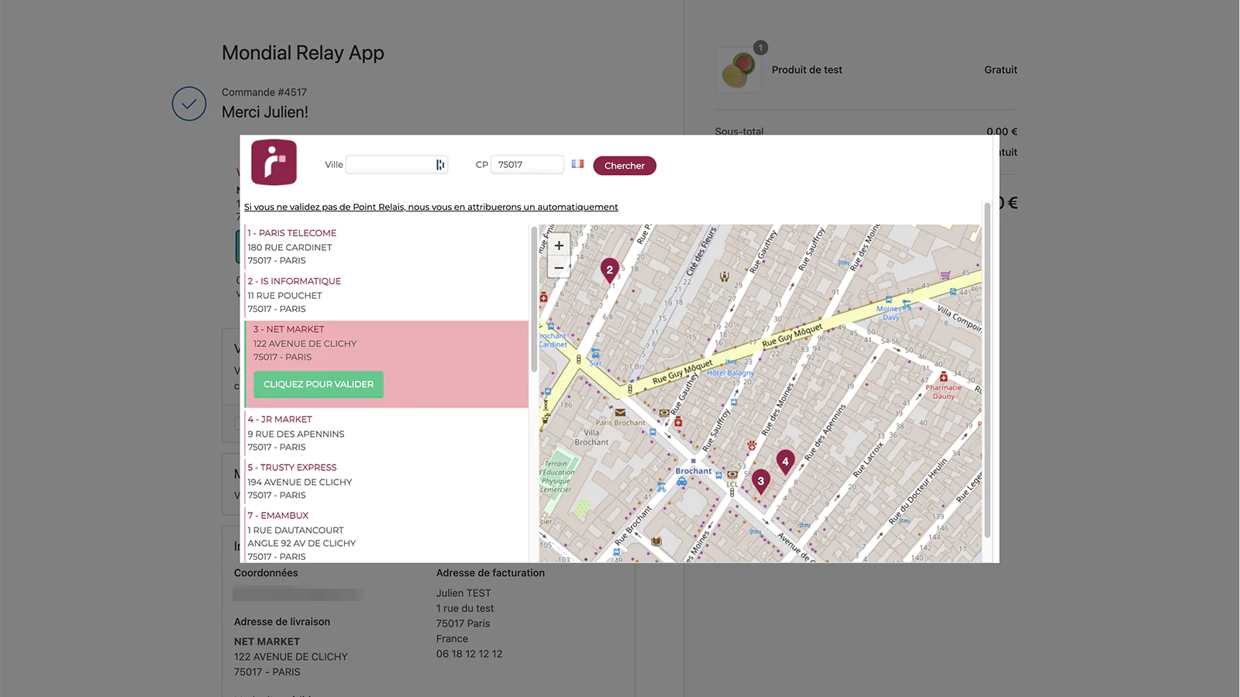Click the Brochant metro station marker
This screenshot has height=697, width=1240.
693,462
